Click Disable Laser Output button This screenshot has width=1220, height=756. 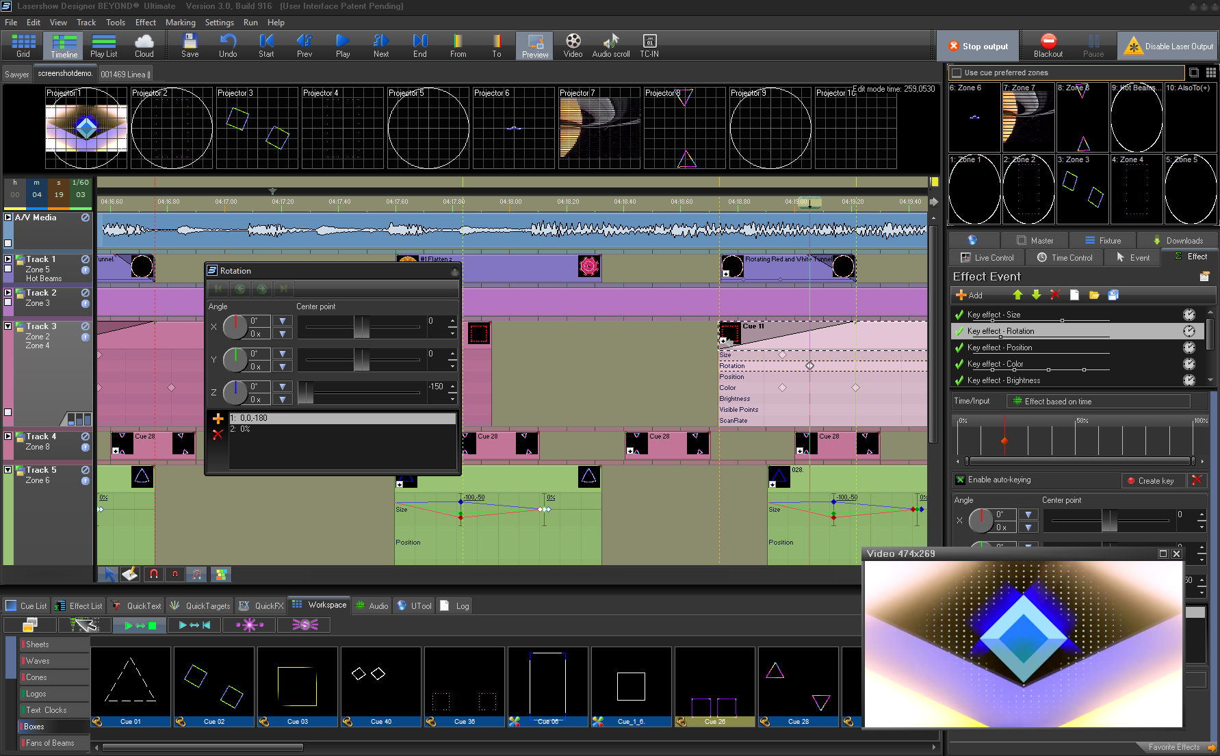click(1169, 46)
